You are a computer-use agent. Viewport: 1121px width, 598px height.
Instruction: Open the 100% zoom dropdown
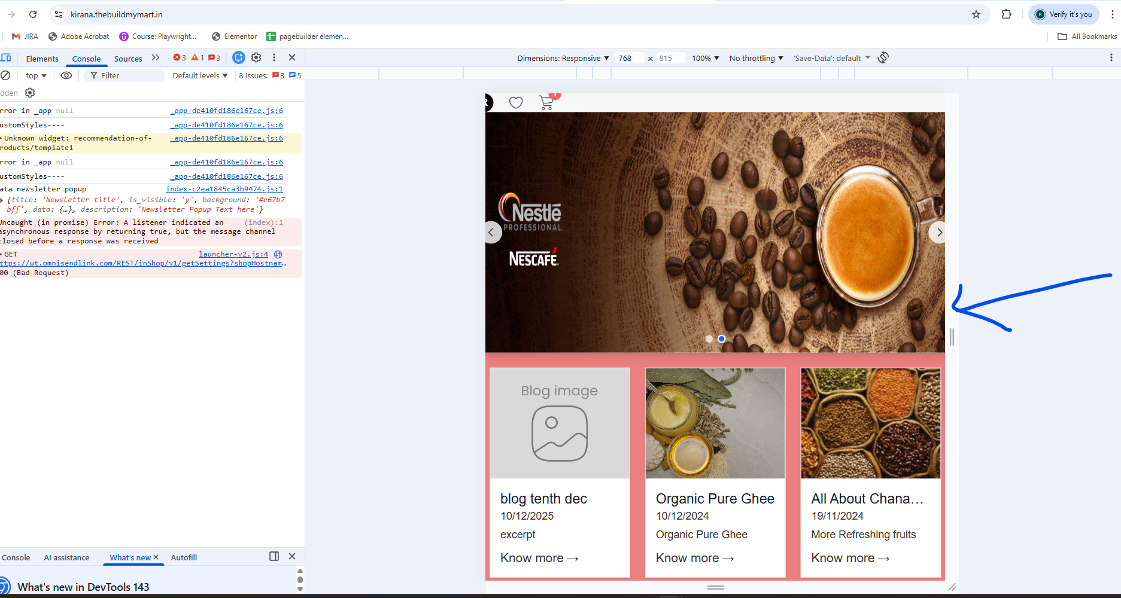click(706, 58)
